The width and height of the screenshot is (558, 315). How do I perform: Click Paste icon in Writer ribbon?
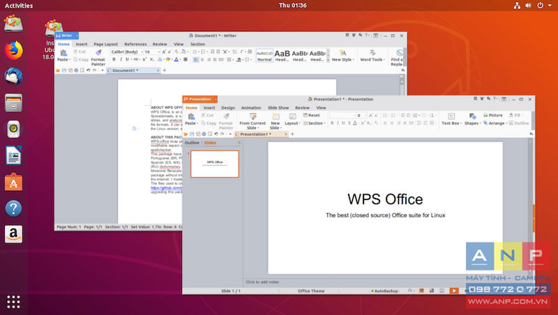63,54
